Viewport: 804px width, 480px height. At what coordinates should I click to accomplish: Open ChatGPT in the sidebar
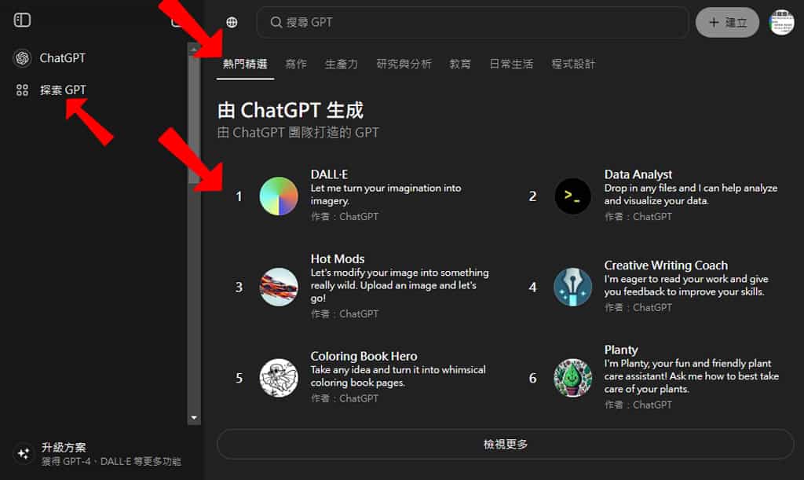(63, 58)
